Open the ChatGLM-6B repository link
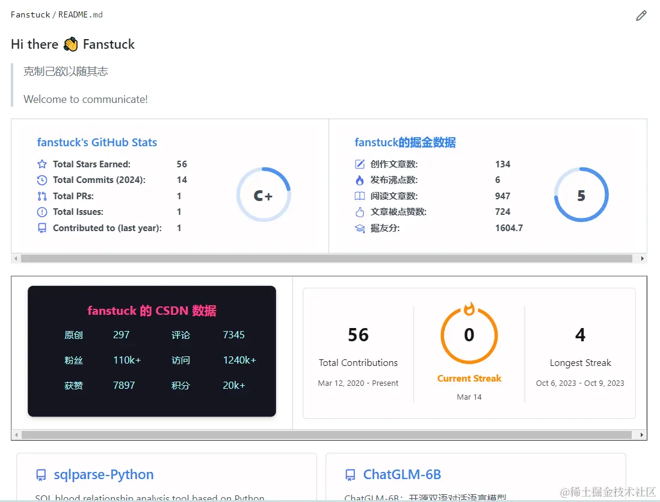The image size is (660, 502). tap(402, 475)
